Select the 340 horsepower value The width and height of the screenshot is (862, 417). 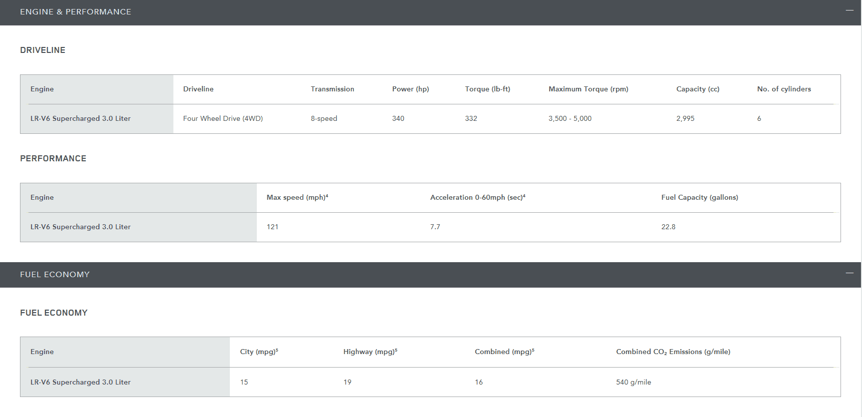[398, 118]
